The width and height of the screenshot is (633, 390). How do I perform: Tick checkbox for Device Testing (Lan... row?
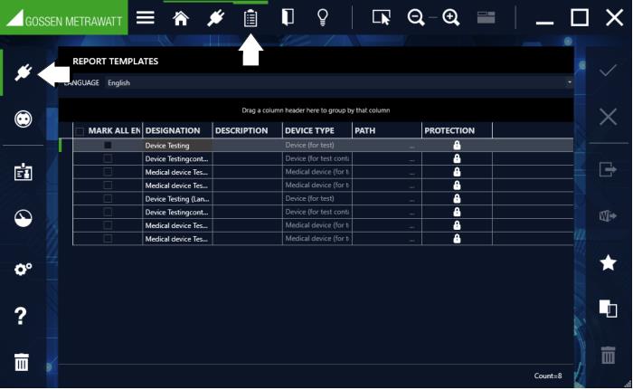pyautogui.click(x=108, y=198)
